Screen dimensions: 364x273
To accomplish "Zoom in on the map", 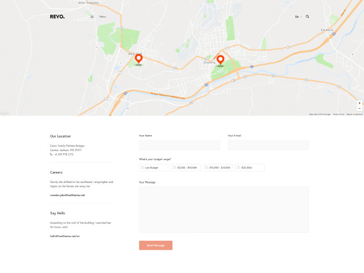I will point(359,103).
